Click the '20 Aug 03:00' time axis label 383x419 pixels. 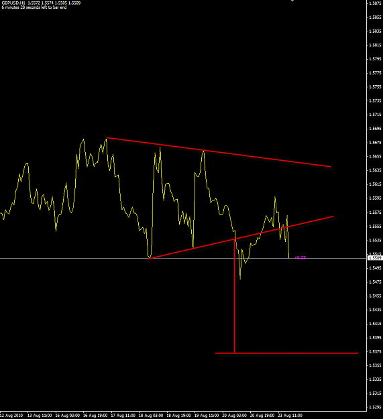(234, 416)
